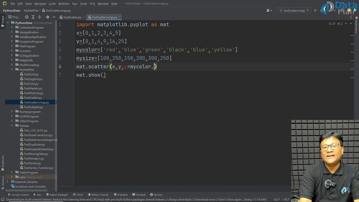Expand the ExceptionProgram folder
The width and height of the screenshot is (359, 202).
click(12, 42)
